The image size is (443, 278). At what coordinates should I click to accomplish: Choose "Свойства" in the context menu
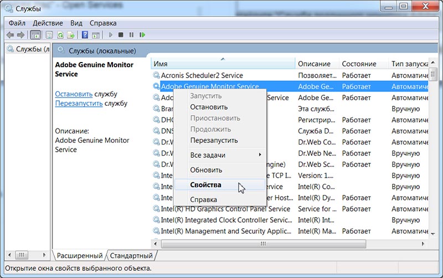[205, 184]
